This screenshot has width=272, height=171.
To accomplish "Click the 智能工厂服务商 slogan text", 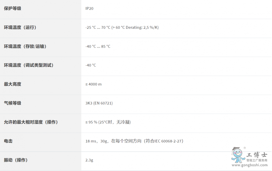I will pyautogui.click(x=257, y=160).
